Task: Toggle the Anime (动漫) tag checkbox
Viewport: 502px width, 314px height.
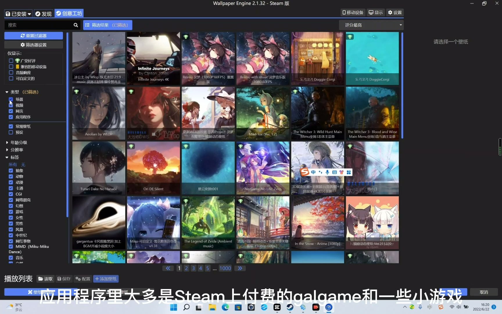Action: 11,182
